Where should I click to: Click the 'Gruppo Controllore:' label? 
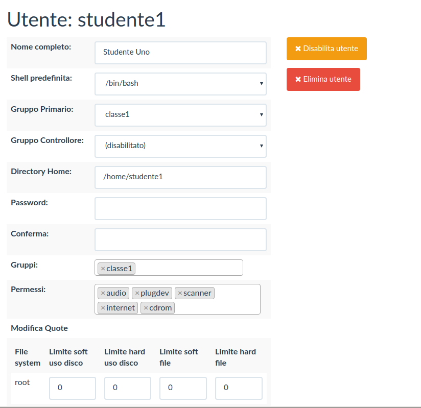point(47,140)
